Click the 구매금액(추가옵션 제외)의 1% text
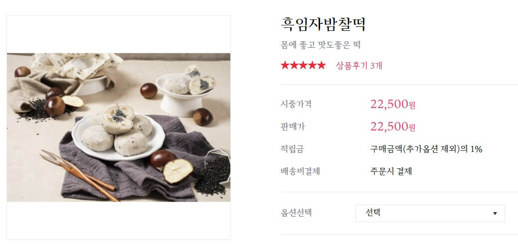The image size is (518, 246). tap(426, 149)
